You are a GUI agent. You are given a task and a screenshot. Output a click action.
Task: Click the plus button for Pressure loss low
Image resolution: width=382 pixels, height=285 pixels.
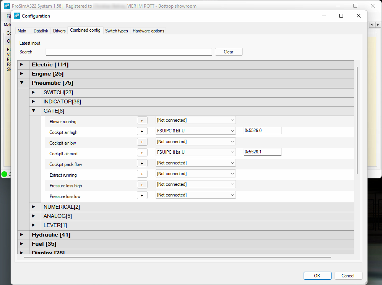(142, 195)
